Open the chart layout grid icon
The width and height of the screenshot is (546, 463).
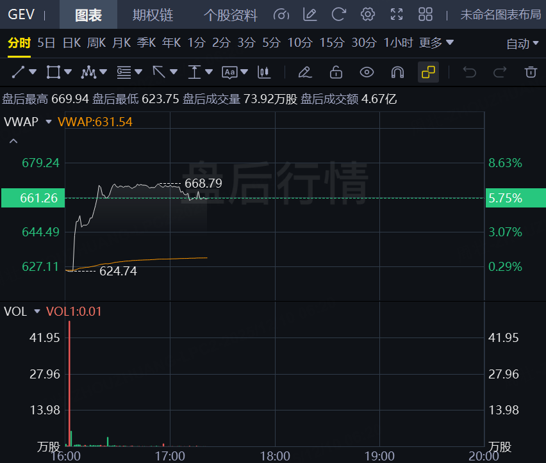click(425, 14)
